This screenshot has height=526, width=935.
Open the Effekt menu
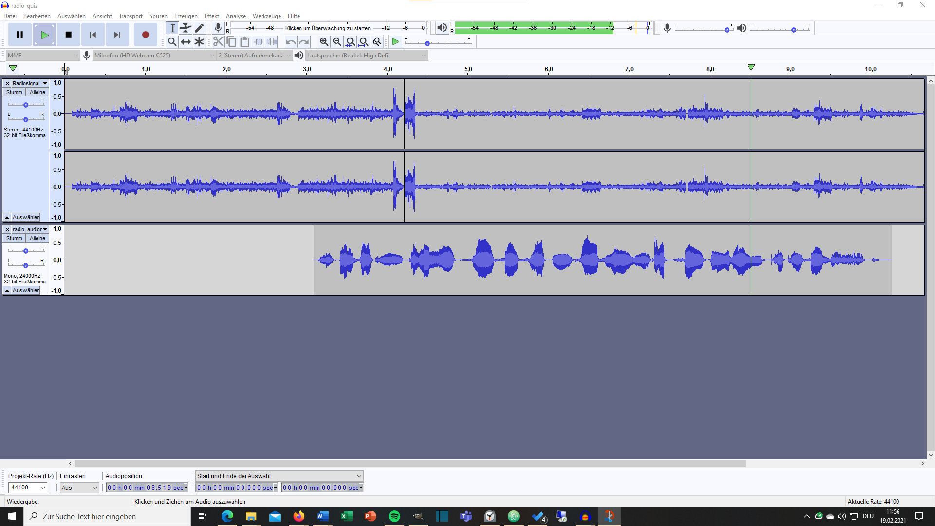(x=212, y=16)
